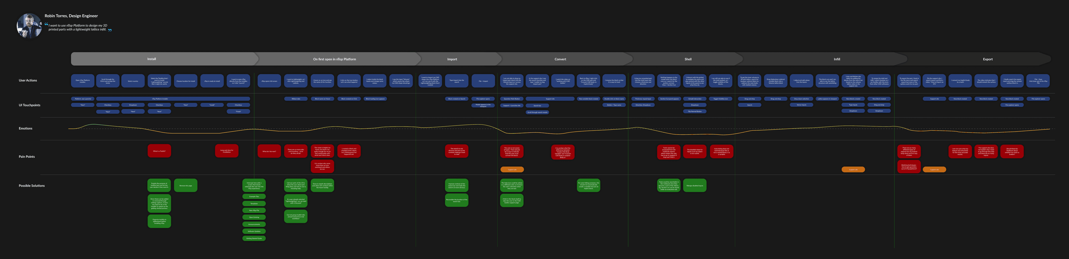Click the "Install" touchpoint pill
The image size is (1069, 259).
[212, 105]
